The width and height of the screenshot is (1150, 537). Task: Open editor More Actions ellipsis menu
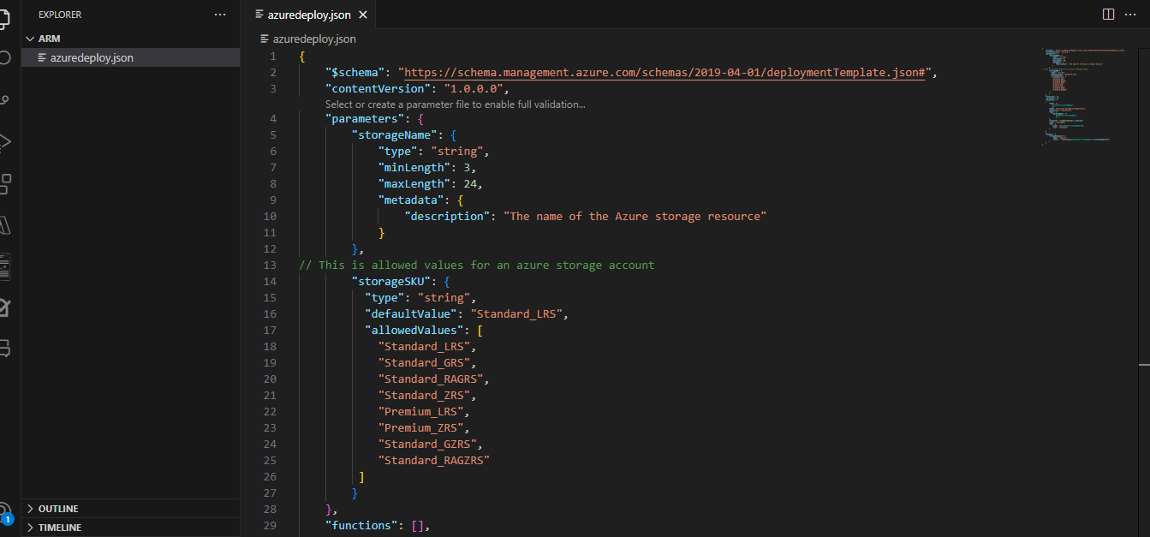[1129, 15]
